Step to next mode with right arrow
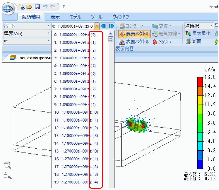219x190 pixels. pyautogui.click(x=111, y=26)
